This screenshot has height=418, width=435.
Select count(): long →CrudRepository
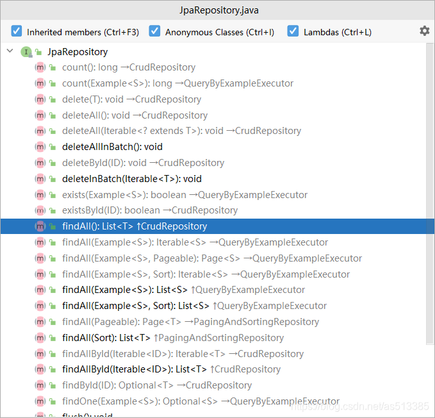coord(213,67)
